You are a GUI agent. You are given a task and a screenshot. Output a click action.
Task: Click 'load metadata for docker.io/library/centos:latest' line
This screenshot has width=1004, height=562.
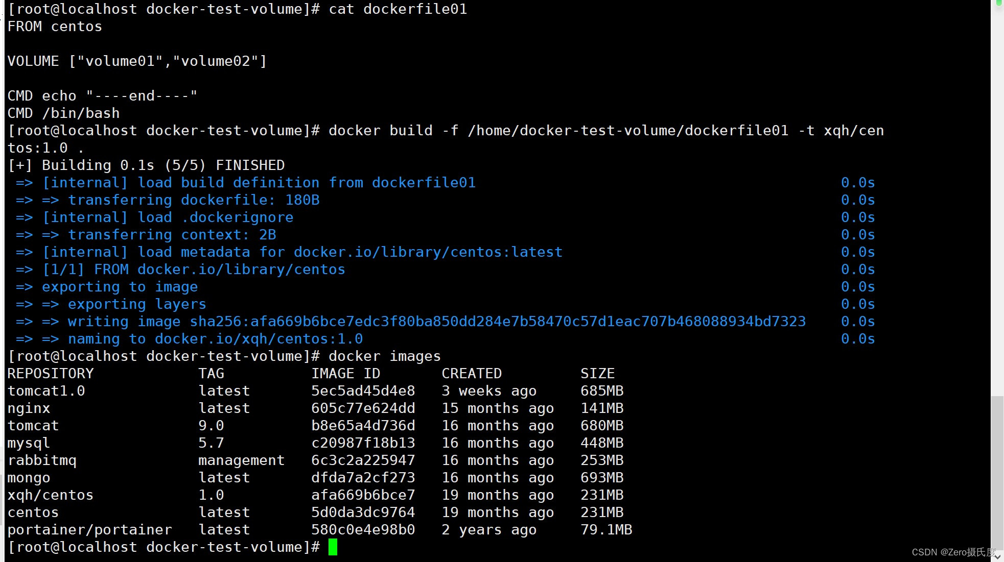(x=289, y=252)
